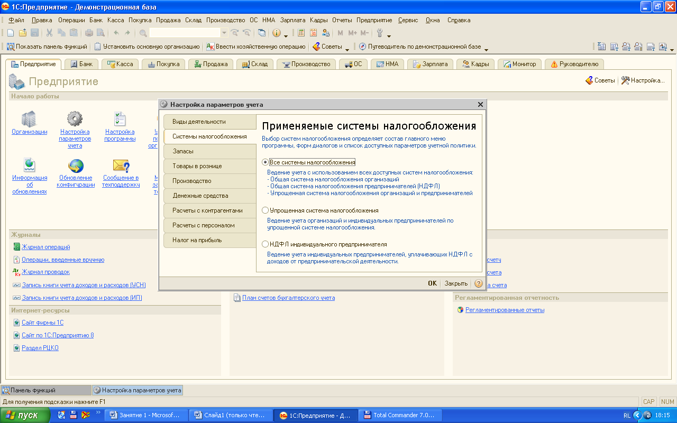Image resolution: width=677 pixels, height=423 pixels.
Task: Click the printer icon in toolbar
Action: (x=89, y=33)
